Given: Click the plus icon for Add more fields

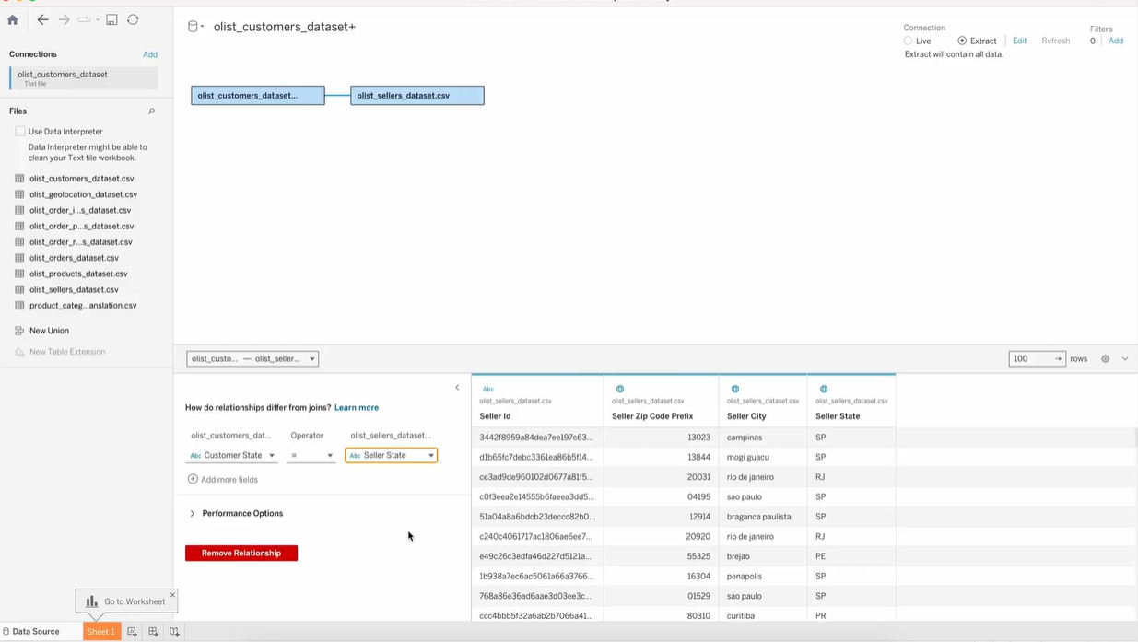Looking at the screenshot, I should 193,480.
